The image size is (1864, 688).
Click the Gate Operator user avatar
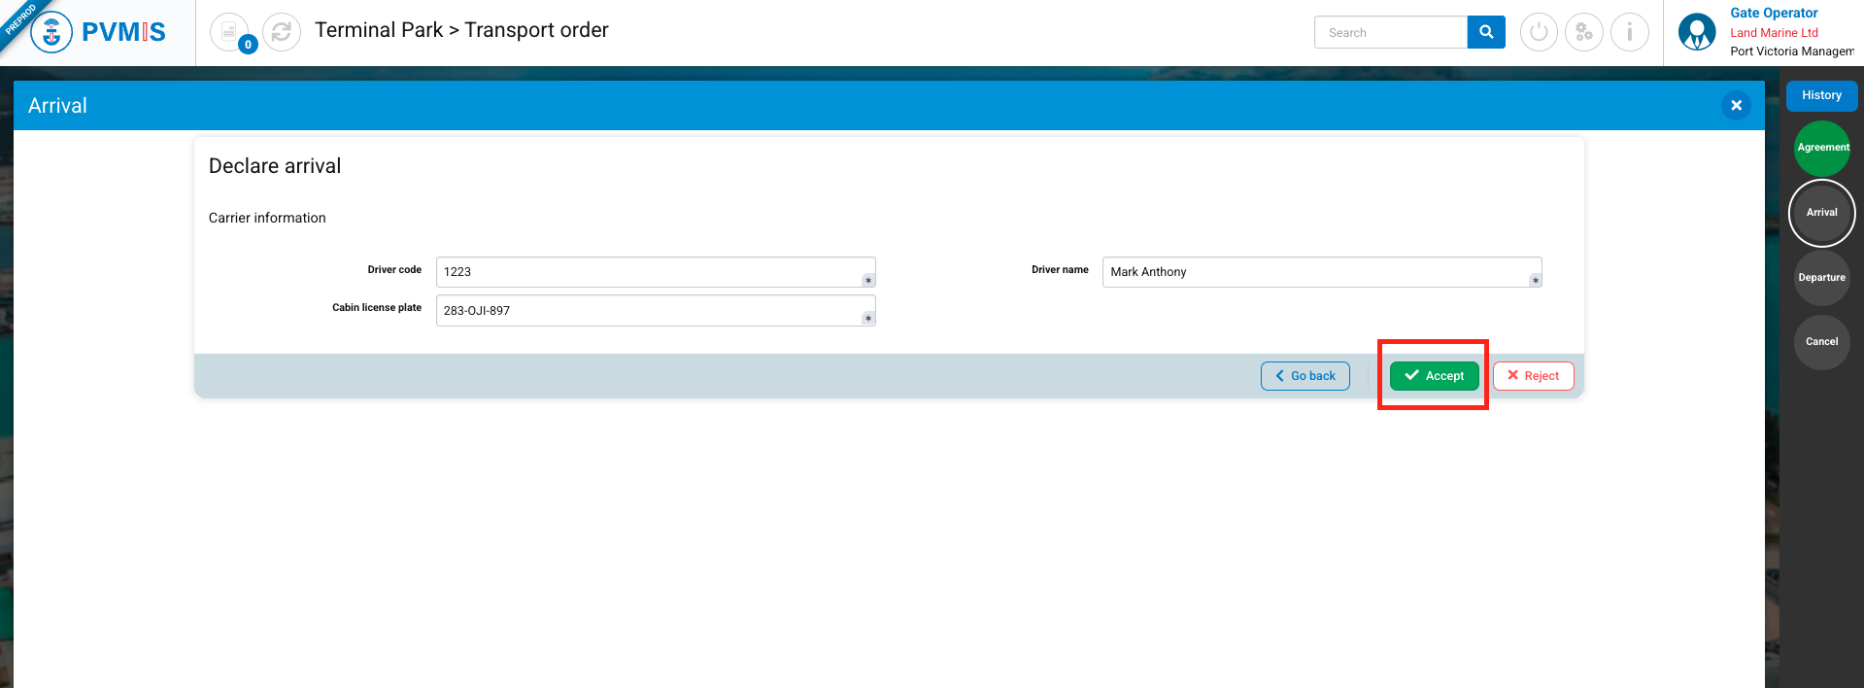click(1697, 32)
